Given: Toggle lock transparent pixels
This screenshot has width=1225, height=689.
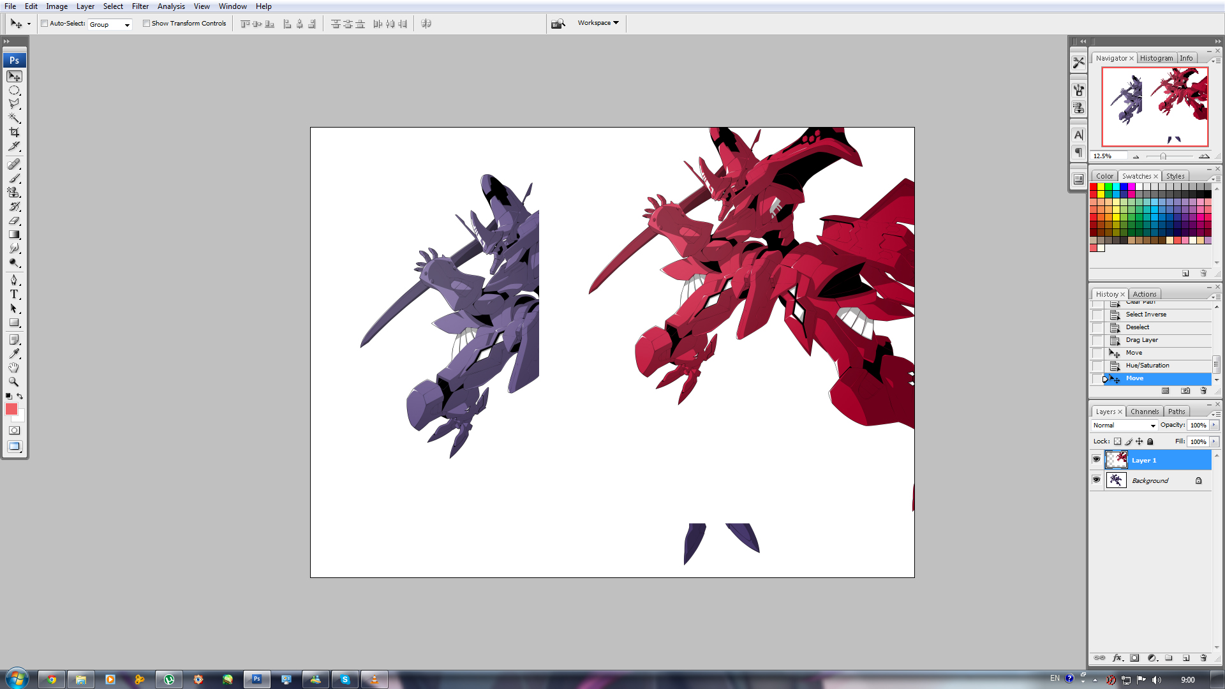Looking at the screenshot, I should point(1117,441).
